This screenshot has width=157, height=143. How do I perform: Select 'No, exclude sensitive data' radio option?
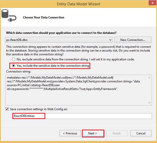pos(14,59)
